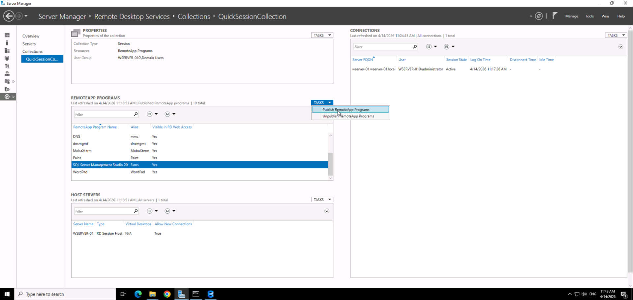Image resolution: width=633 pixels, height=300 pixels.
Task: Click search icon in RemoteApp Programs filter
Action: (x=136, y=114)
